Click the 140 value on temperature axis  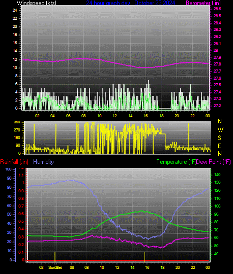[217, 175]
